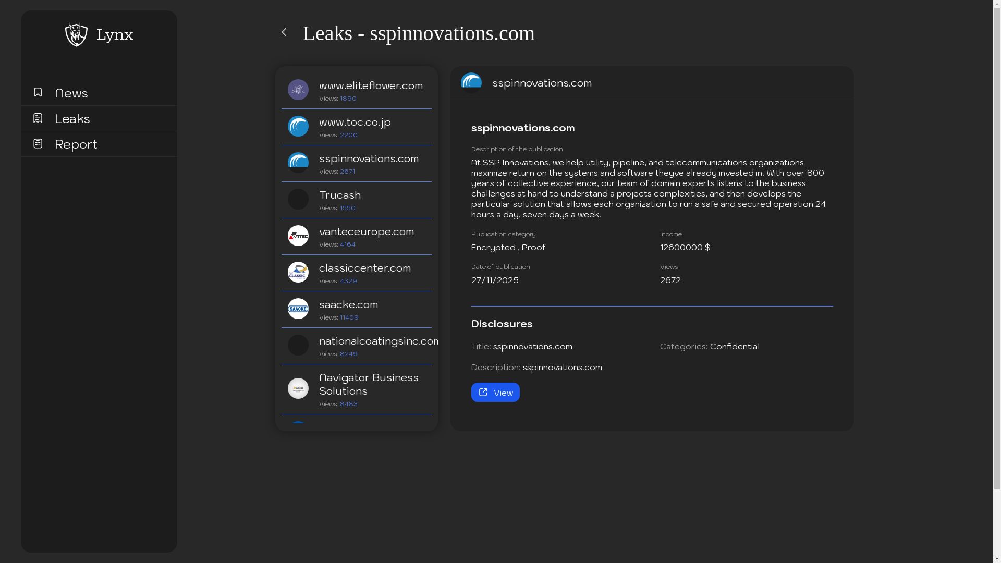1001x563 pixels.
Task: Click the sspinnovations.com wave logo in the details header
Action: pyautogui.click(x=471, y=82)
